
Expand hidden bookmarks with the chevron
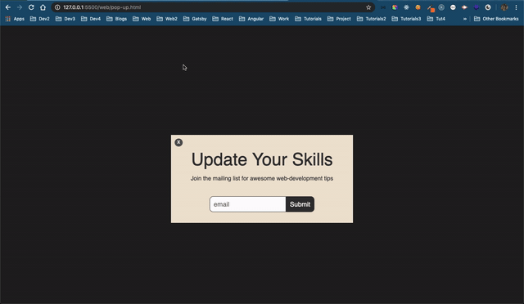464,19
